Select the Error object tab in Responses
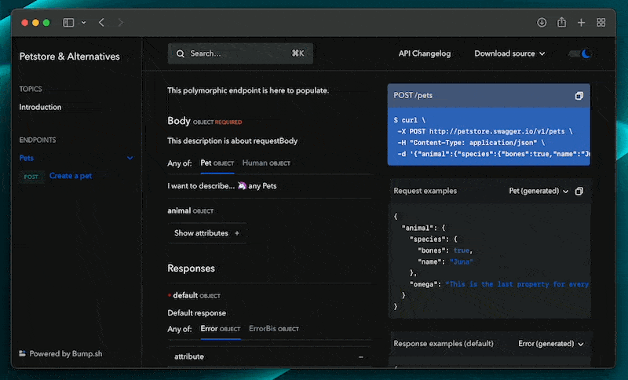The image size is (628, 380). pyautogui.click(x=221, y=329)
